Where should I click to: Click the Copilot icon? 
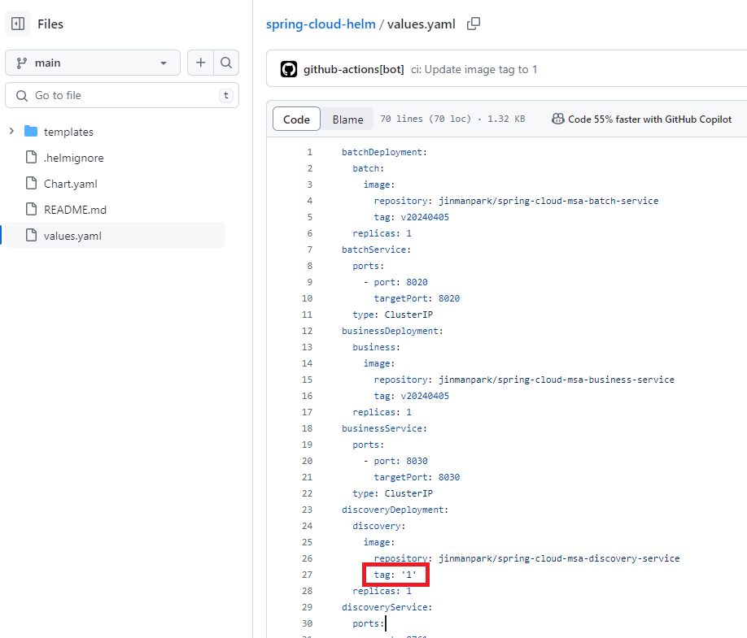coord(558,119)
